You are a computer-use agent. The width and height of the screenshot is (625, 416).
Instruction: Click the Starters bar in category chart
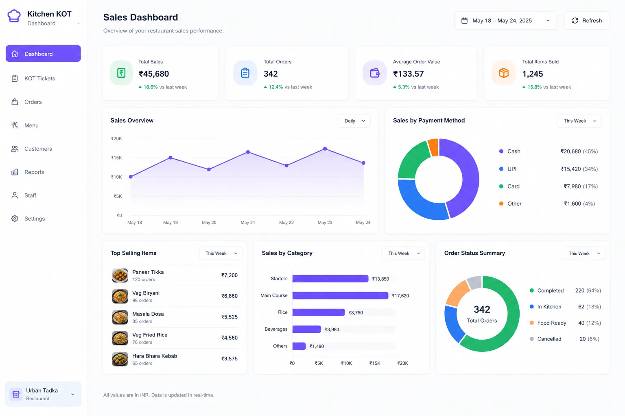(330, 279)
